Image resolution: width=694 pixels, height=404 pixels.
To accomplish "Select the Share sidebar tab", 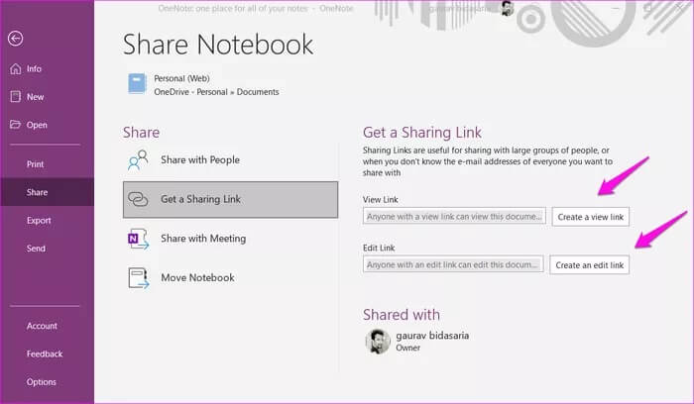I will pyautogui.click(x=47, y=192).
